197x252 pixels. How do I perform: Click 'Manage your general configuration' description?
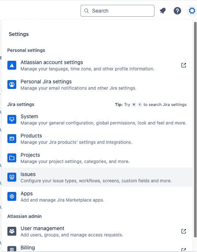click(x=103, y=123)
